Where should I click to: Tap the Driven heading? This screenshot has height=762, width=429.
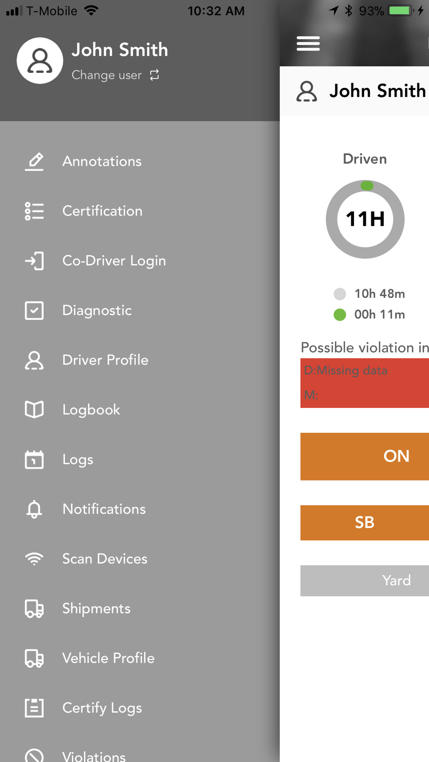pos(365,159)
